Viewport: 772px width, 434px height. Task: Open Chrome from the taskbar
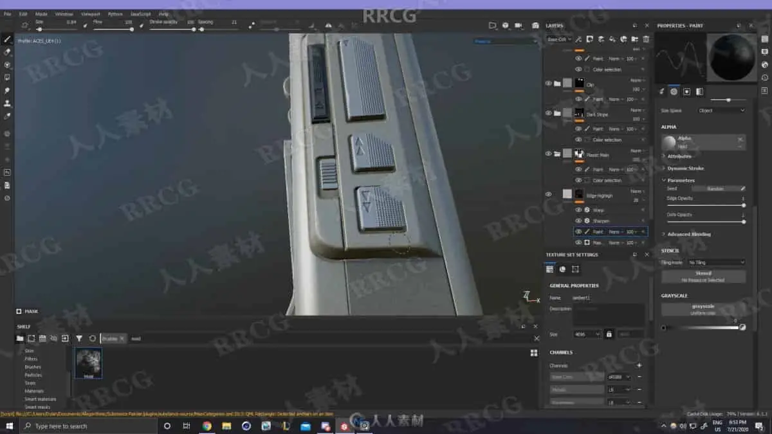pos(207,426)
